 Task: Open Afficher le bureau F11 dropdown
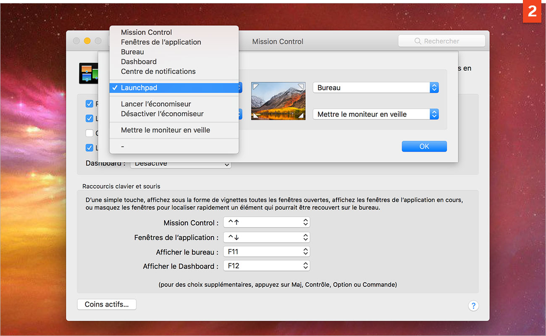coord(267,252)
